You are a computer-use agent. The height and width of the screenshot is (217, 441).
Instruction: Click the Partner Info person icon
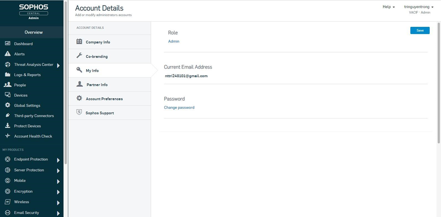(x=80, y=84)
